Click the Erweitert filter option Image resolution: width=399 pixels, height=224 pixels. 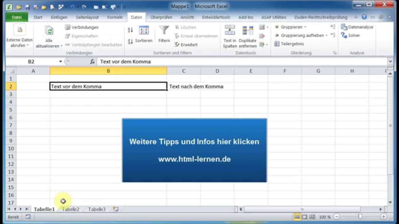point(186,44)
